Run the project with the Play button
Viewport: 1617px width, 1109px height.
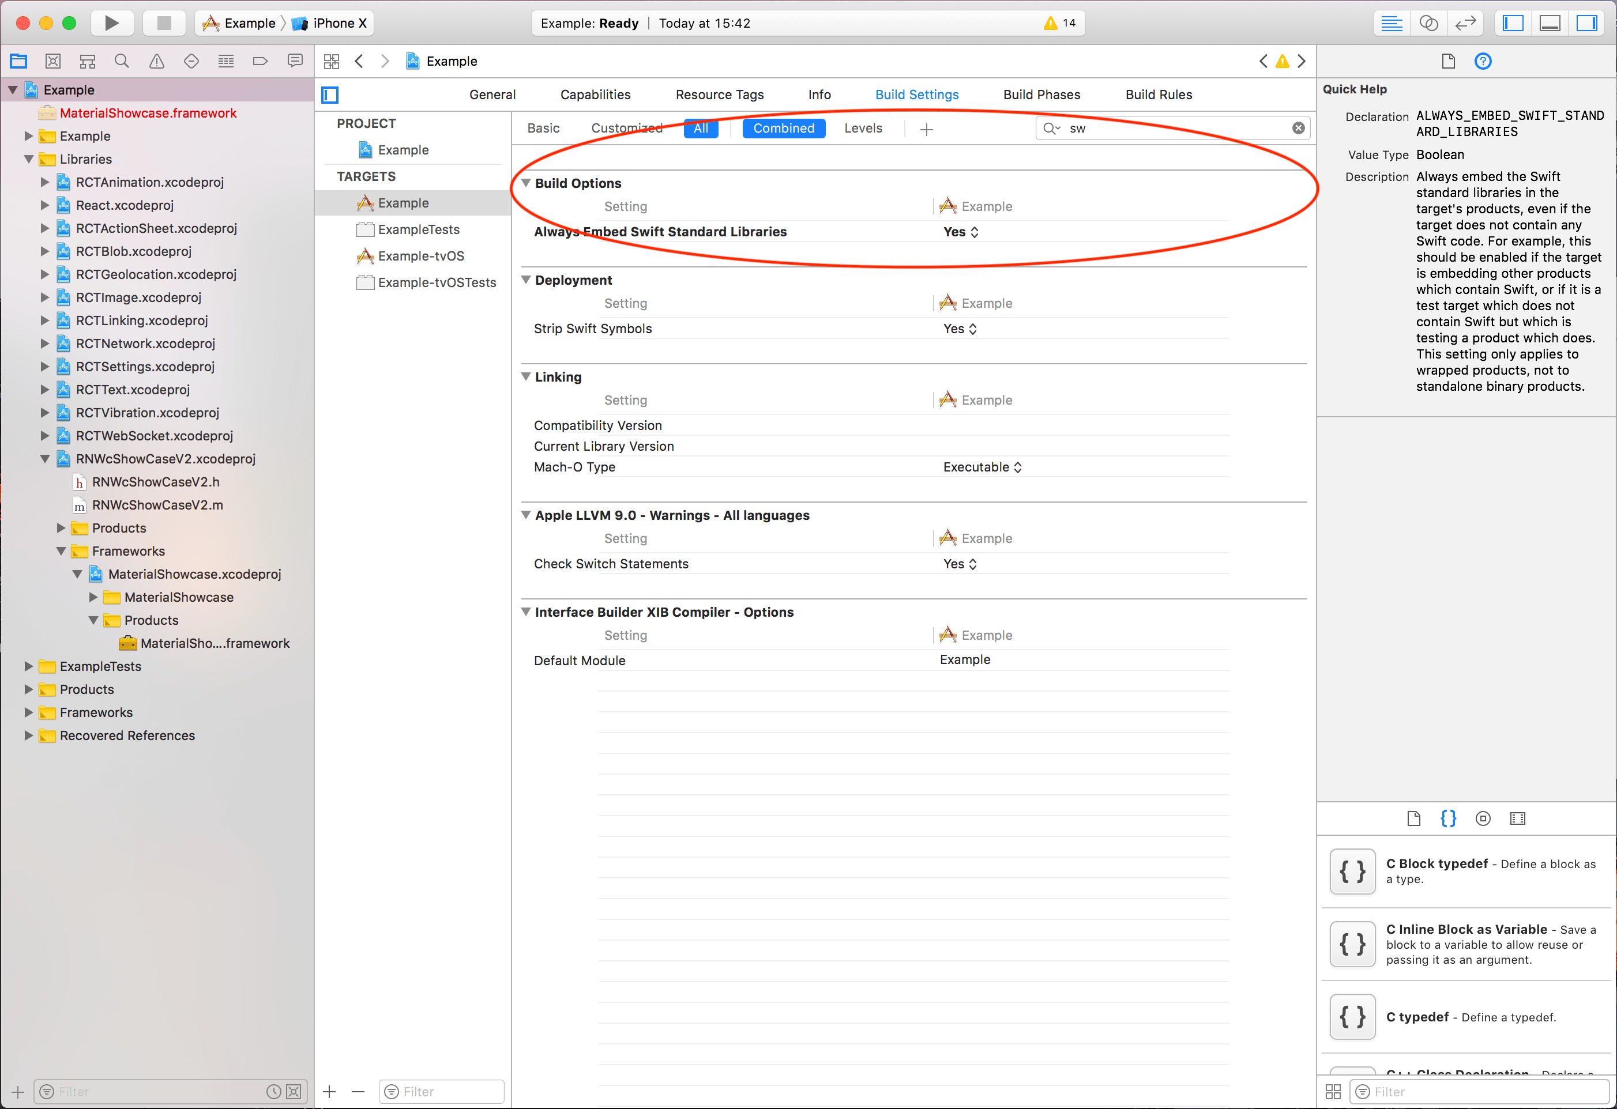[x=111, y=22]
